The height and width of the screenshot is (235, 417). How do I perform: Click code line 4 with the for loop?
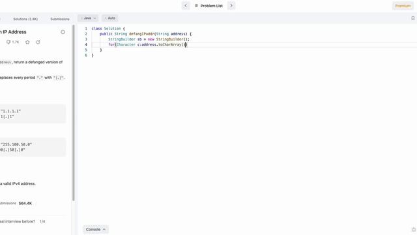click(148, 45)
